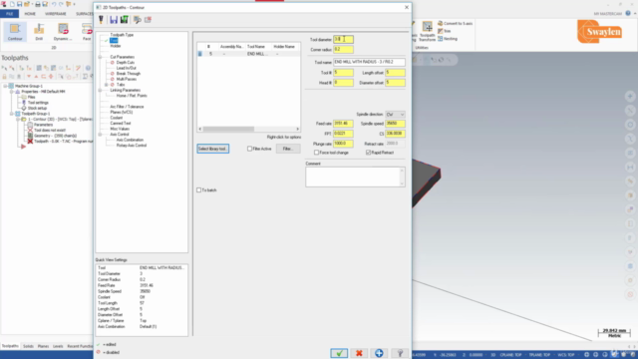The height and width of the screenshot is (359, 638).
Task: Click the Tool diameter input field
Action: (x=343, y=40)
